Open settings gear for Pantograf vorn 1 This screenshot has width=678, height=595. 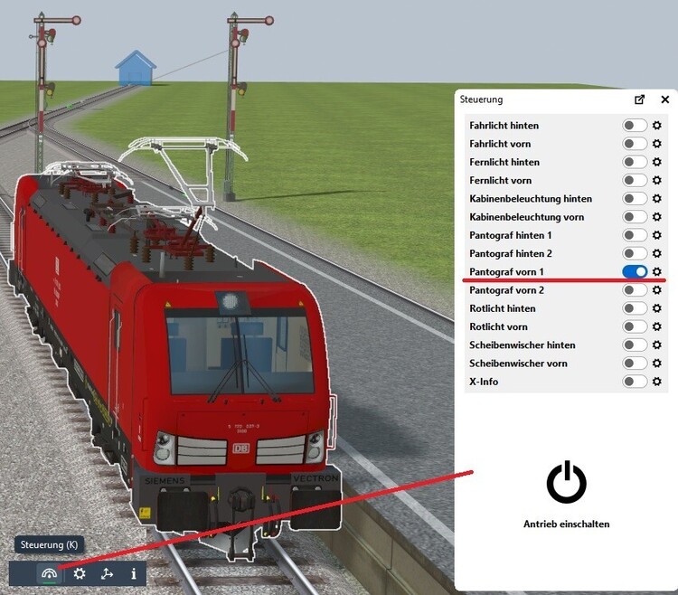657,271
